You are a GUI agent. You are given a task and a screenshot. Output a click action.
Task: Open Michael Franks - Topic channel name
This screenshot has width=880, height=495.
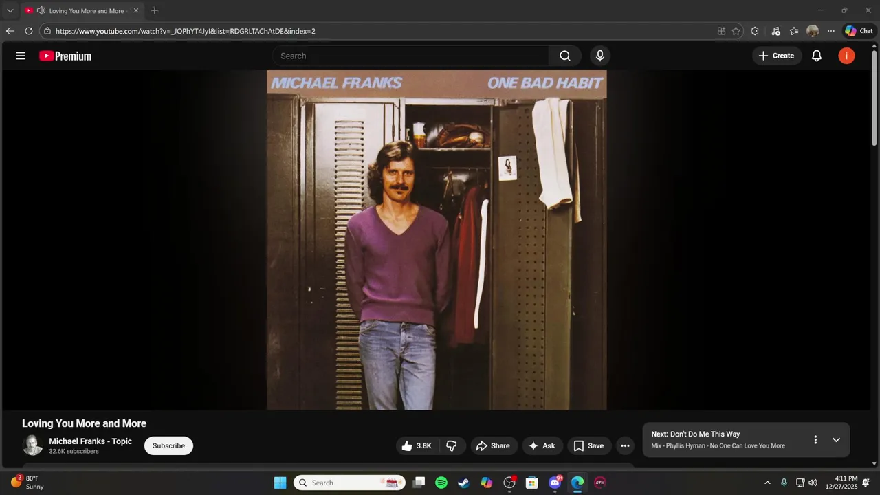click(x=90, y=441)
